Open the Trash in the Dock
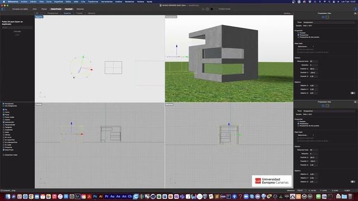 [x=350, y=197]
